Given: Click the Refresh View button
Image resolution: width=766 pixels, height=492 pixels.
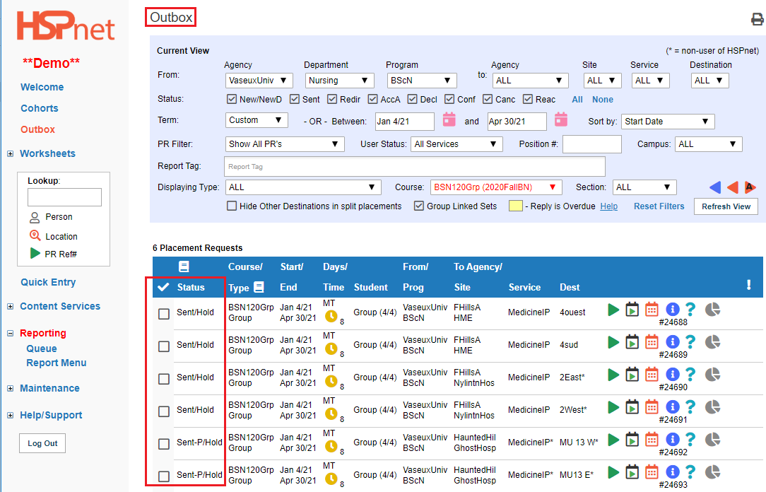Looking at the screenshot, I should pos(726,206).
